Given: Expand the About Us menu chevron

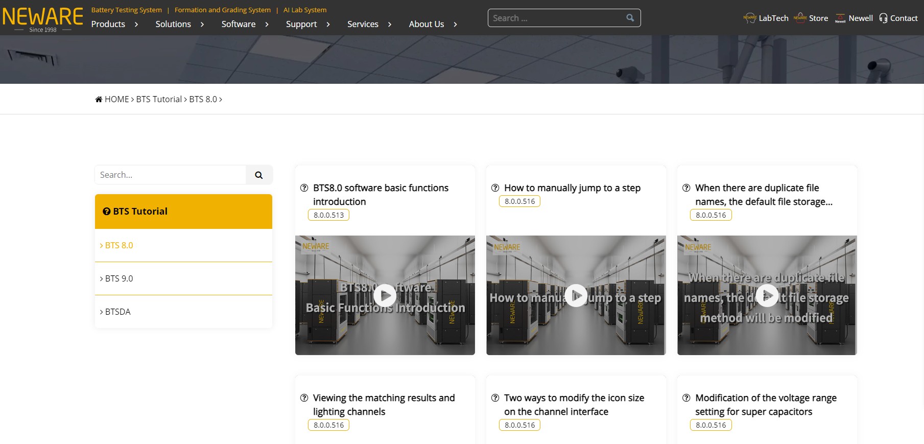Looking at the screenshot, I should tap(455, 25).
